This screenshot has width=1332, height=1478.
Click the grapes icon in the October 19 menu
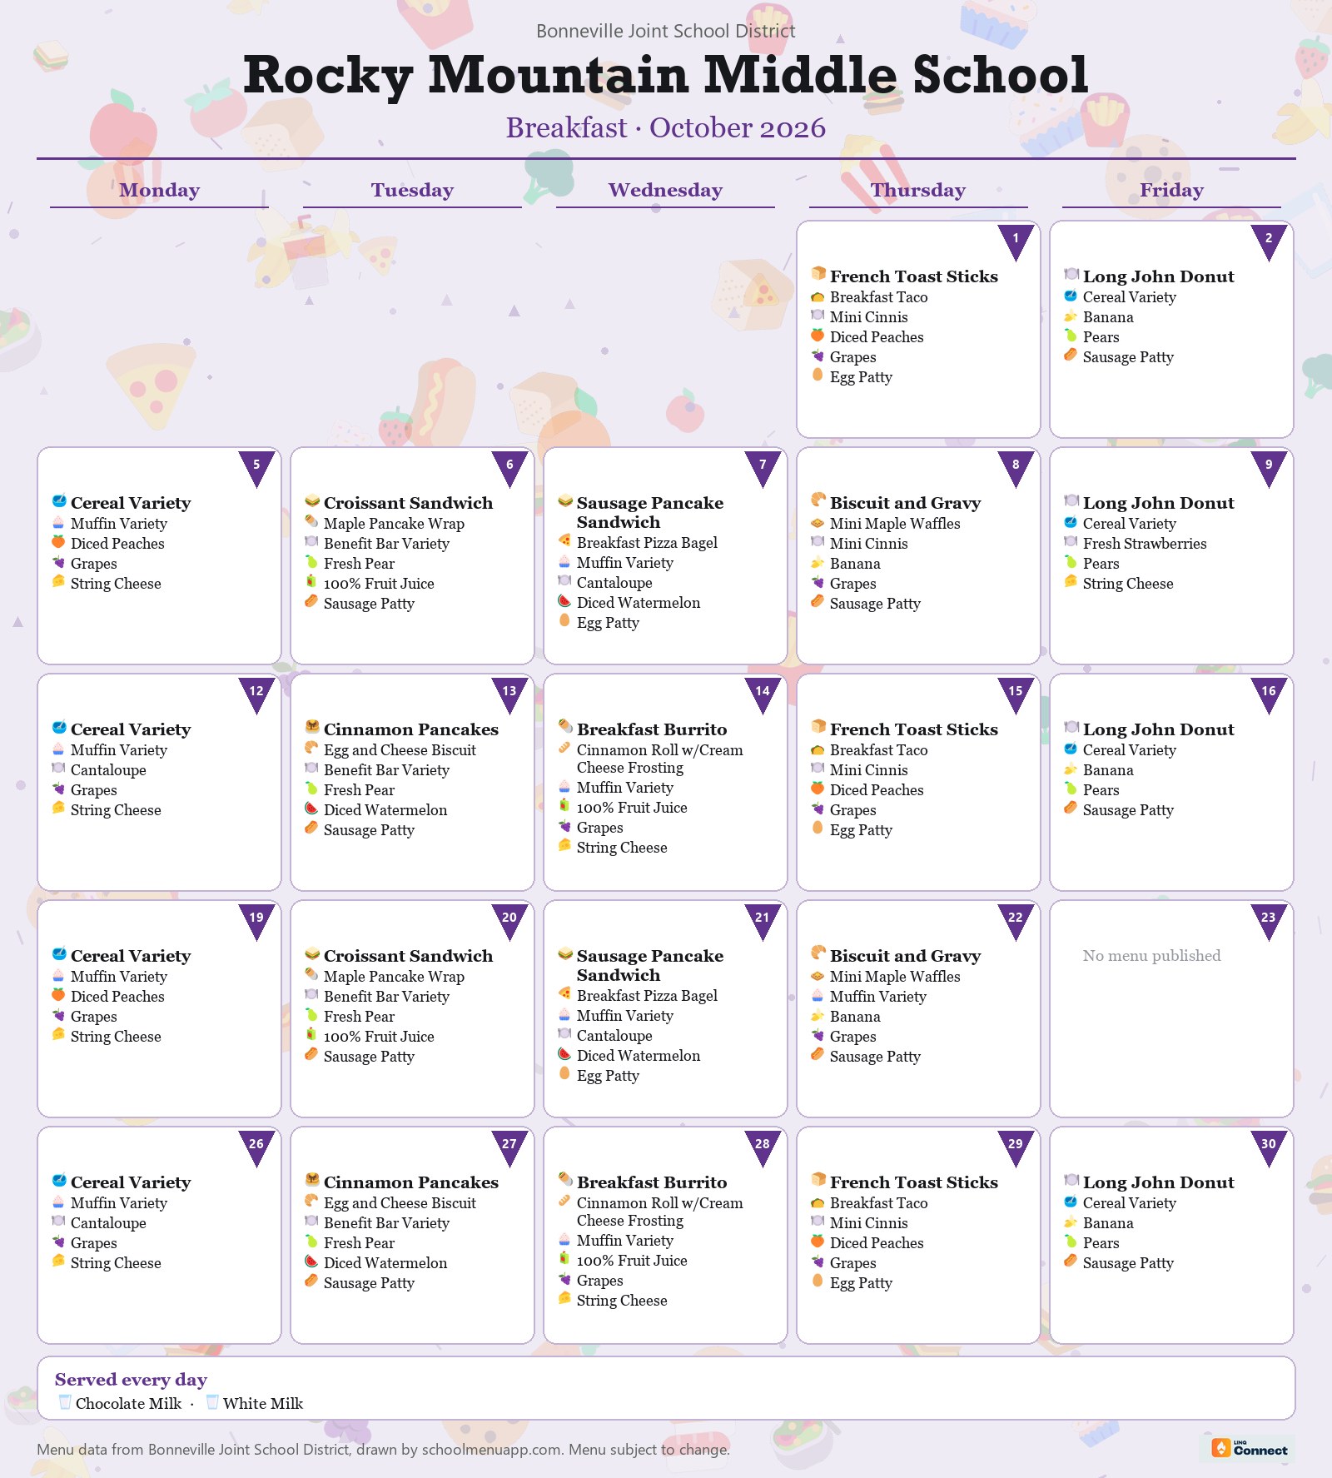pos(58,1016)
